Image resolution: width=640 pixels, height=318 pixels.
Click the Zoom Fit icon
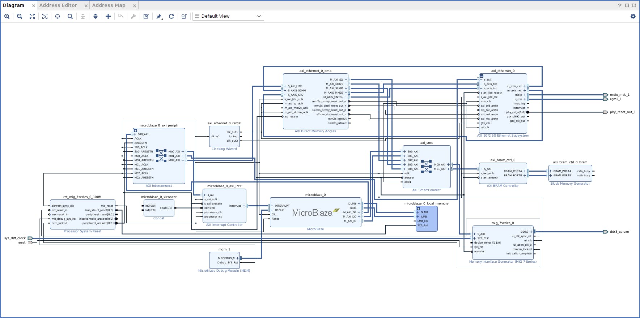(x=32, y=16)
